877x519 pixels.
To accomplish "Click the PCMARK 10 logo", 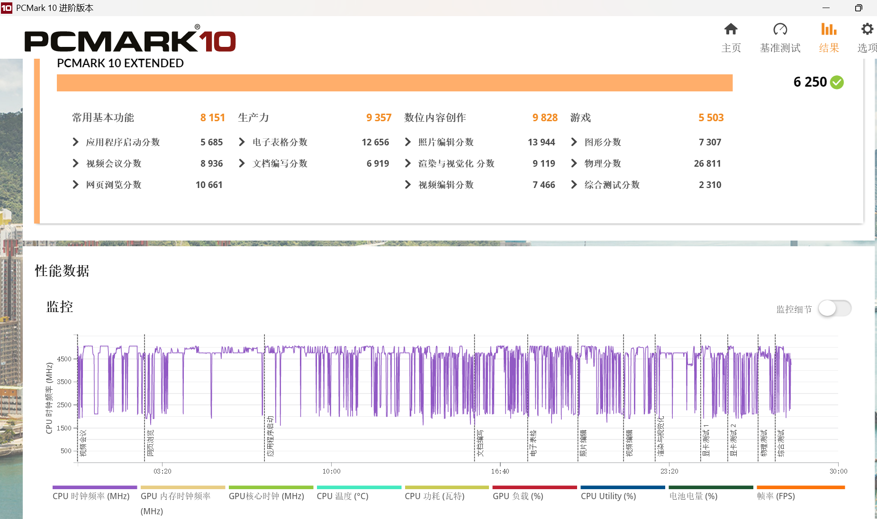I will pyautogui.click(x=130, y=38).
